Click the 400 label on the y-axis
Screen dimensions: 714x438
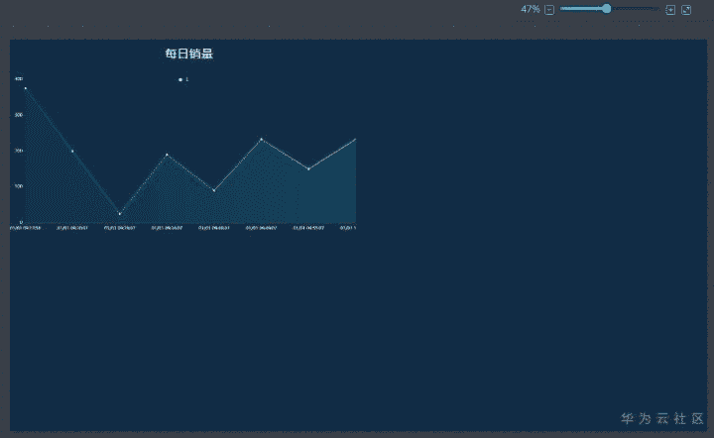click(x=18, y=78)
